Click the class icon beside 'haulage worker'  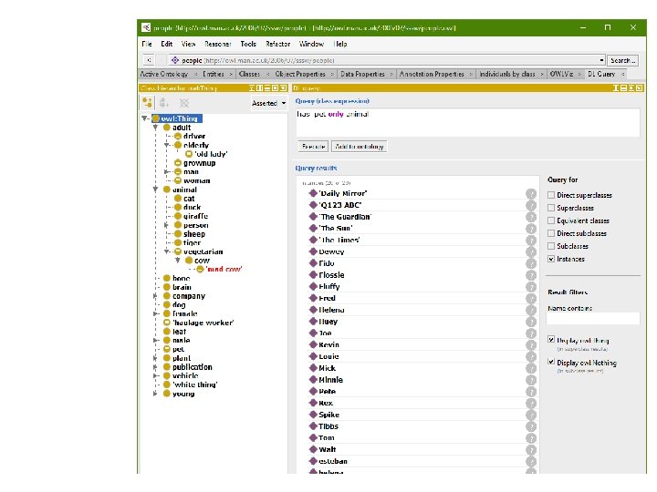(x=166, y=323)
